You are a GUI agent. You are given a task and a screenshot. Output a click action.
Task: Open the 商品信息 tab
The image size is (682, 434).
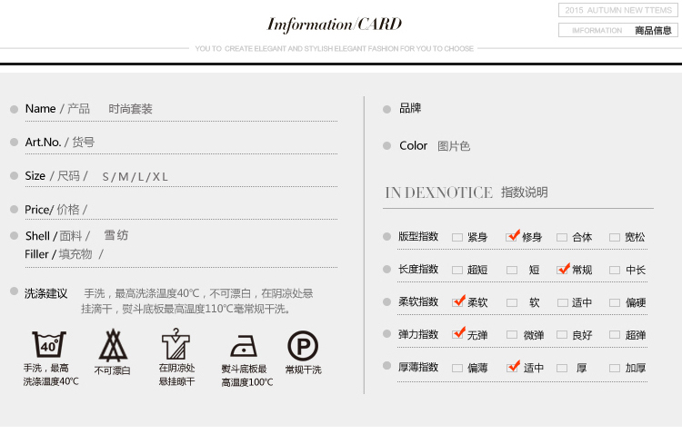[618, 30]
